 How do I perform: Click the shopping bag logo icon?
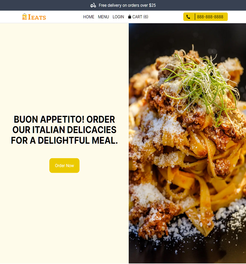point(25,17)
